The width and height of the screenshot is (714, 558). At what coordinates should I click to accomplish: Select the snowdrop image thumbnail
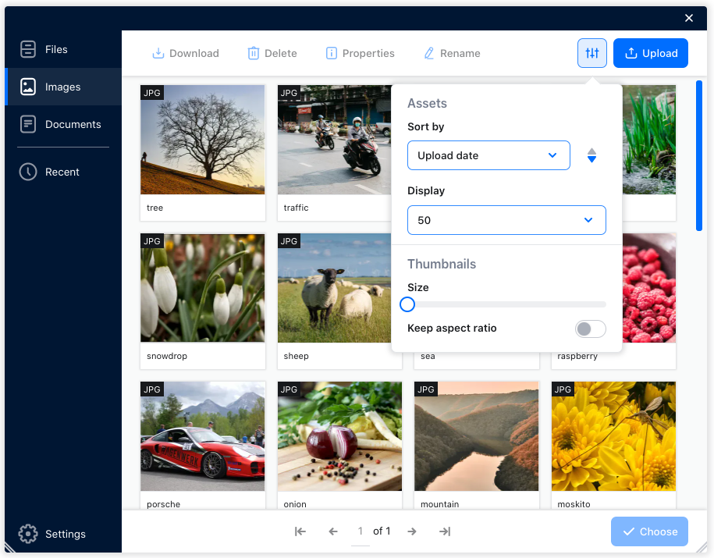(x=203, y=288)
